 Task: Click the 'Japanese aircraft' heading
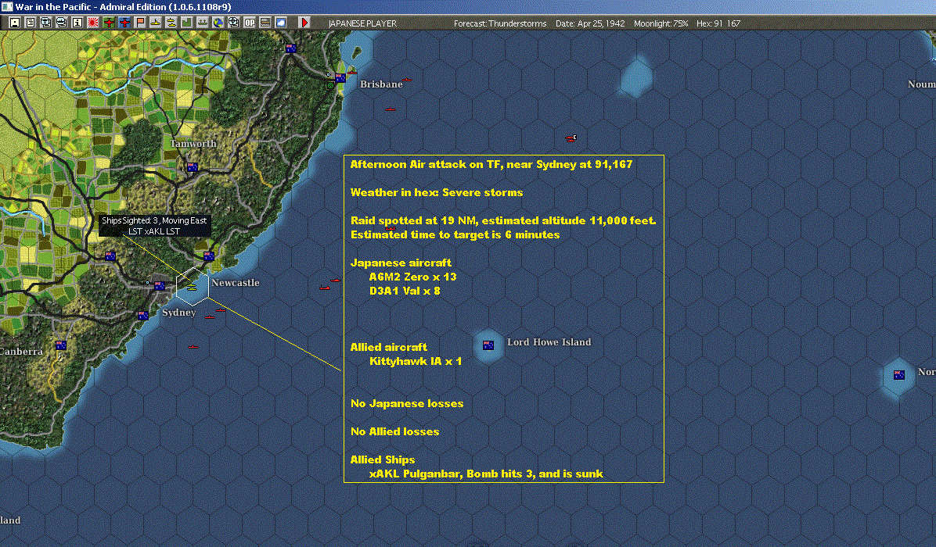click(401, 263)
